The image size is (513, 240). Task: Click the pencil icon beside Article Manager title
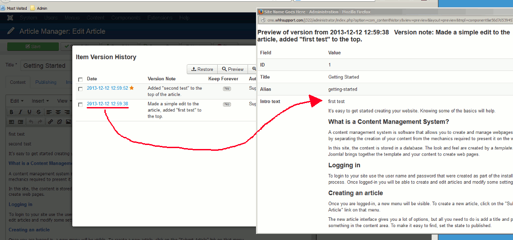(11, 31)
